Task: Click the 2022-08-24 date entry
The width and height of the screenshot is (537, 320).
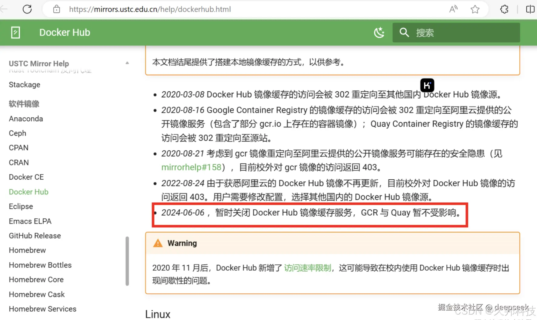Action: click(x=183, y=183)
